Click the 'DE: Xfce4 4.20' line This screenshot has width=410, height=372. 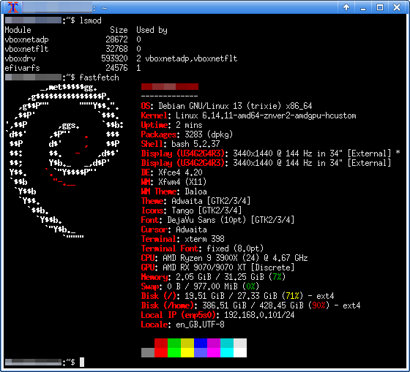coord(172,172)
